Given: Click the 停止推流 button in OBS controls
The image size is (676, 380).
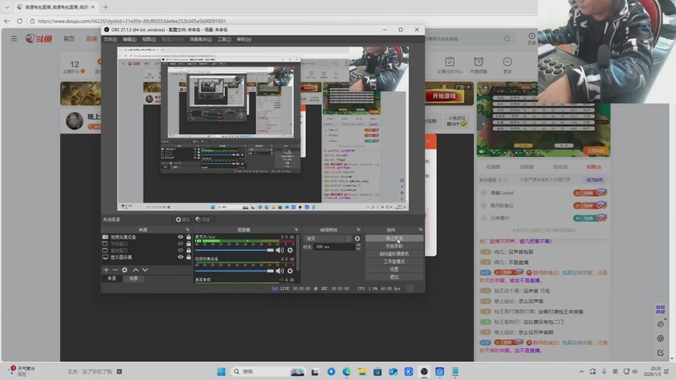Looking at the screenshot, I should pos(394,238).
